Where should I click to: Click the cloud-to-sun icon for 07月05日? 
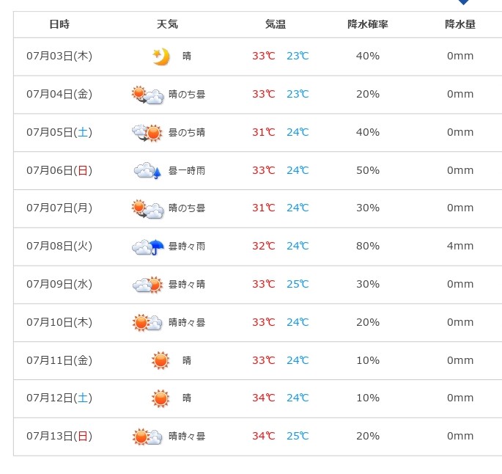click(x=147, y=133)
